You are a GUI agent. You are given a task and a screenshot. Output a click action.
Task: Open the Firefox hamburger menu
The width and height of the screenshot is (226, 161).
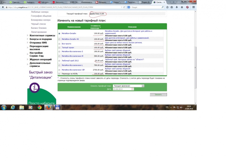194,7
